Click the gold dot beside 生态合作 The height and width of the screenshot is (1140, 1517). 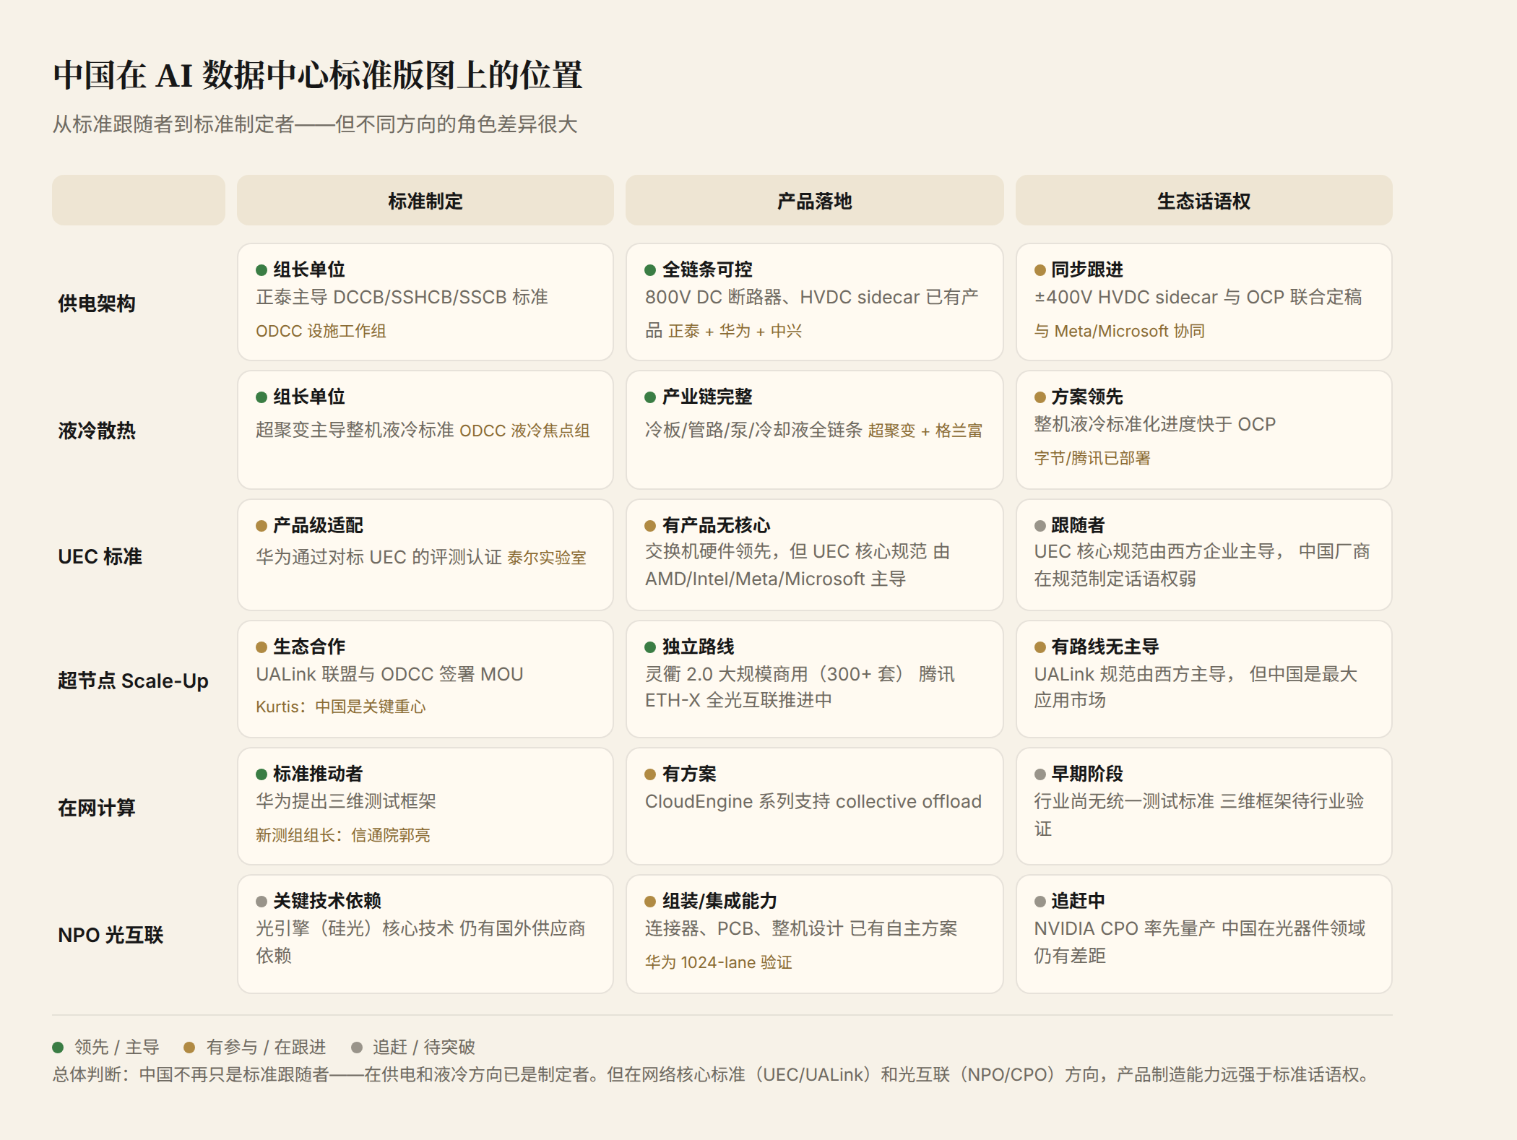click(262, 647)
